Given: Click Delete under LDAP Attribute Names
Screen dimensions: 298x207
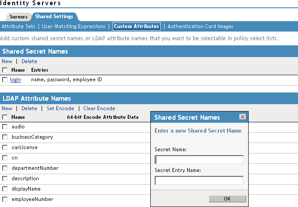Looking at the screenshot, I should coord(29,108).
